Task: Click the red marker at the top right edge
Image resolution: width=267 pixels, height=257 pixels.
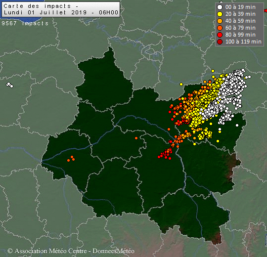Action: pos(266,10)
